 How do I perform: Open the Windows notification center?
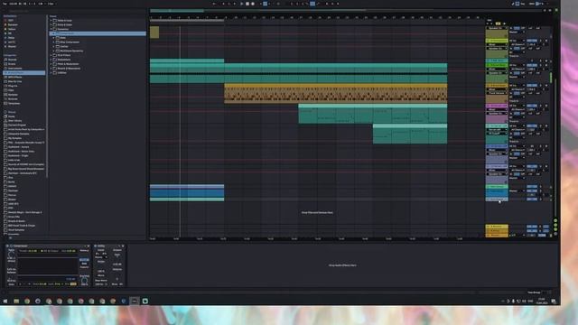(554, 301)
